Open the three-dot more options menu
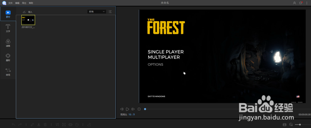Viewport: 311px width, 128px height. (x=307, y=3)
